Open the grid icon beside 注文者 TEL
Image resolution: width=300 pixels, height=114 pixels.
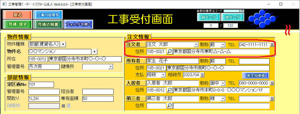coord(272,45)
